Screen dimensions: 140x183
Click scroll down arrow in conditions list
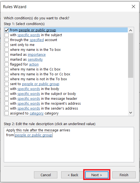130,113
